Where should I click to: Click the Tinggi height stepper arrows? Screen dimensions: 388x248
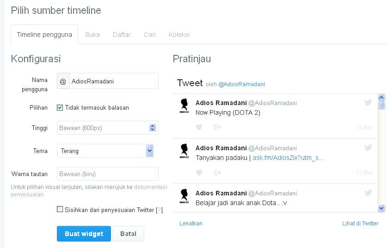click(x=153, y=128)
